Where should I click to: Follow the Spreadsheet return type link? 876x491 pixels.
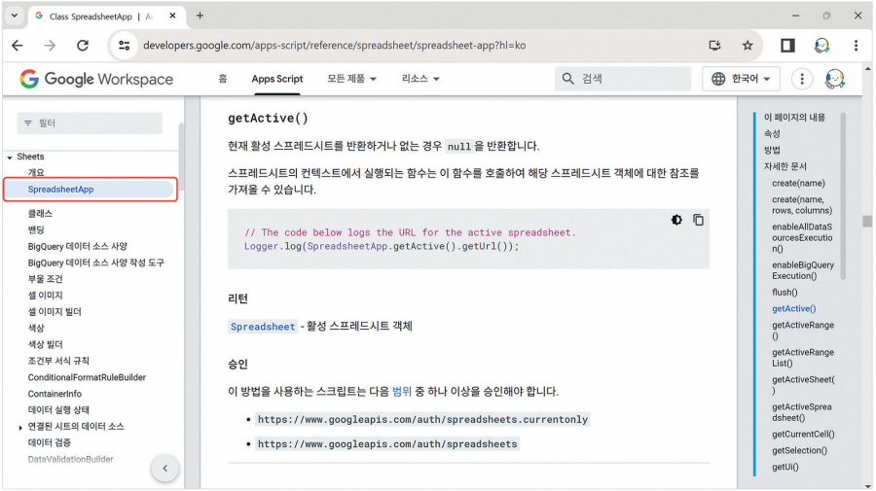point(263,327)
